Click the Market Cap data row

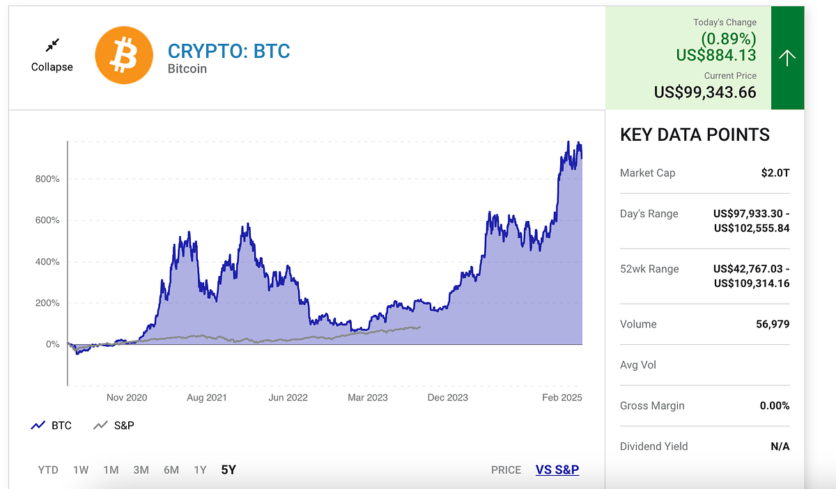(704, 173)
